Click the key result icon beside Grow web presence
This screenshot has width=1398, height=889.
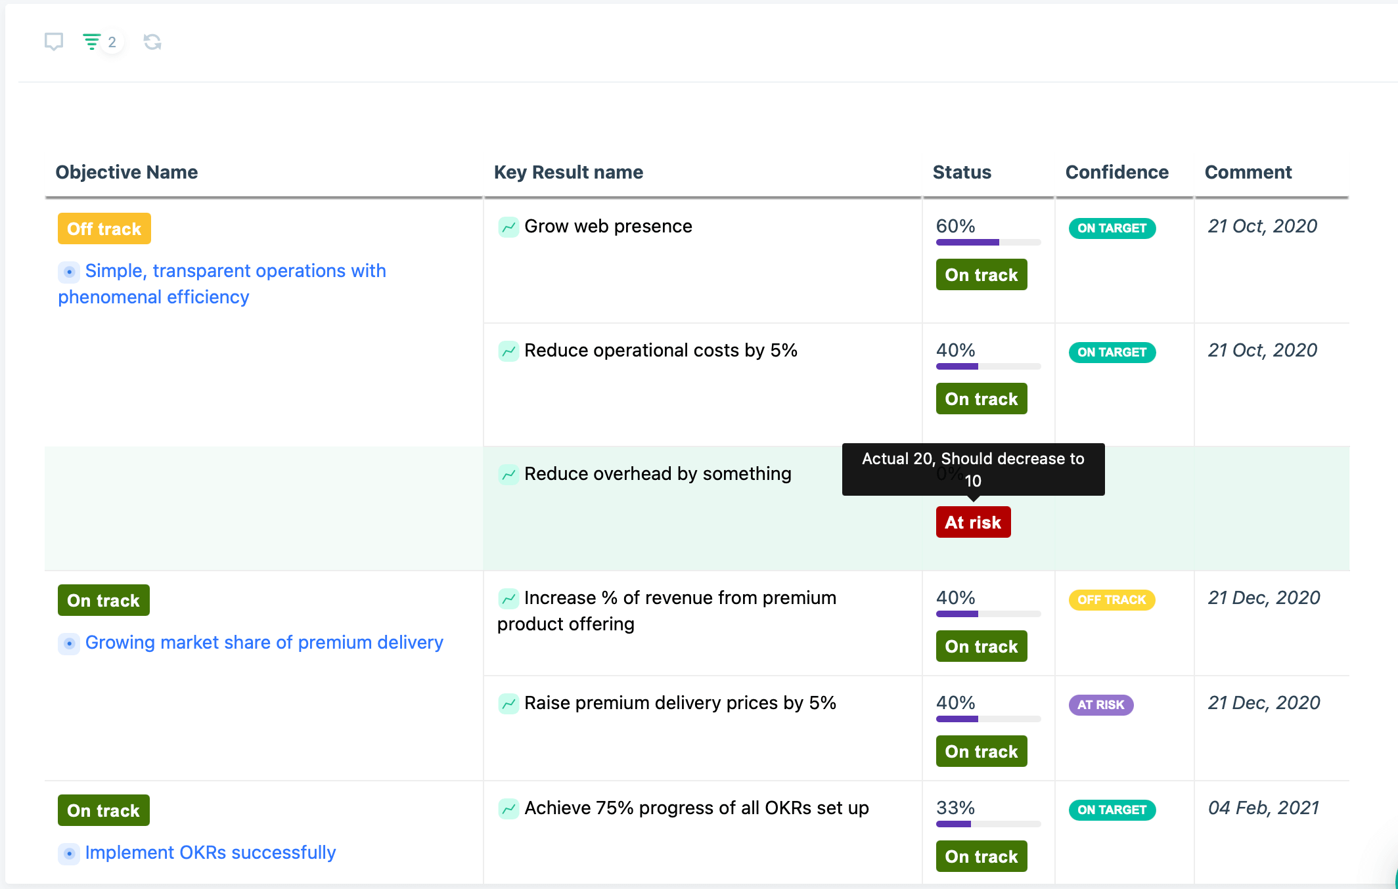click(508, 227)
